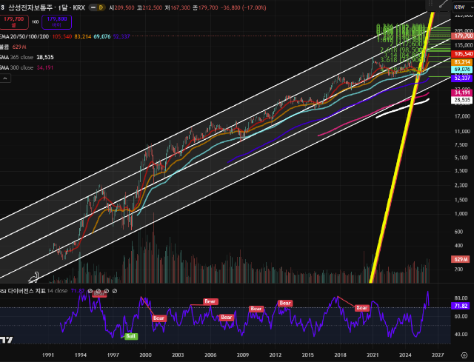Click the floating toolbar drag handle dots

click(430, 3)
